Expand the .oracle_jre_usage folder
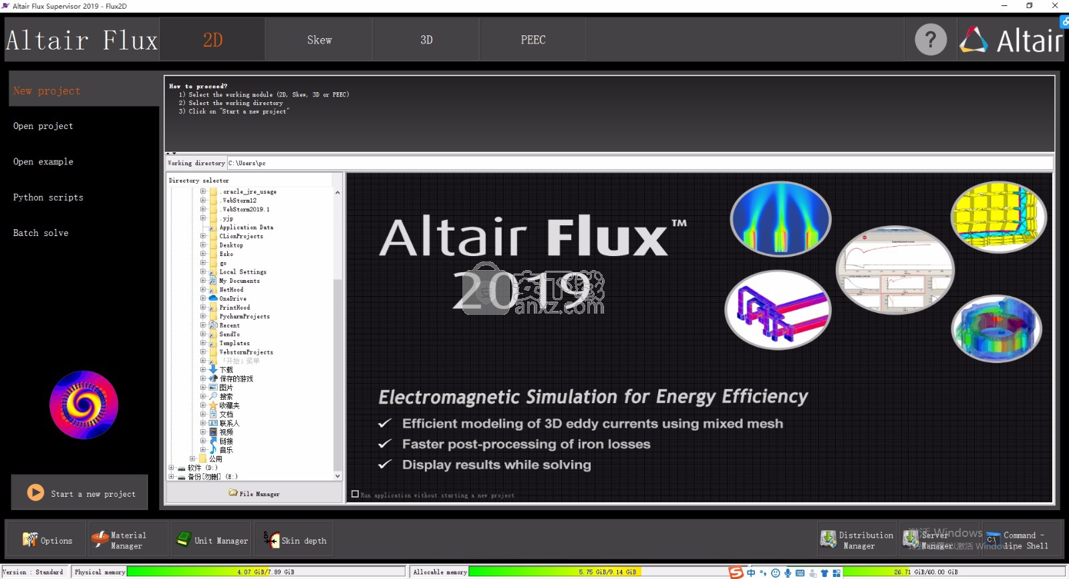 click(203, 191)
